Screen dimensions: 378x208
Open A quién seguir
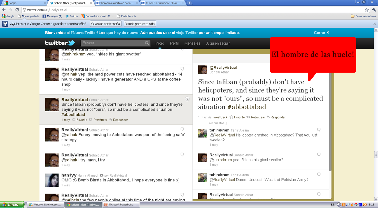pyautogui.click(x=218, y=43)
